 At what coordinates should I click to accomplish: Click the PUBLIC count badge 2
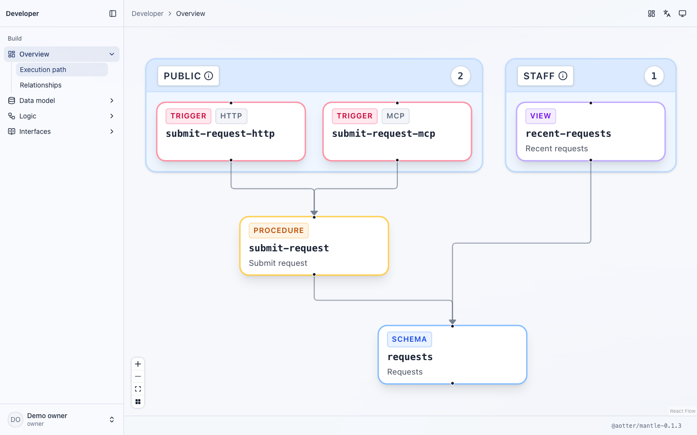(x=460, y=76)
